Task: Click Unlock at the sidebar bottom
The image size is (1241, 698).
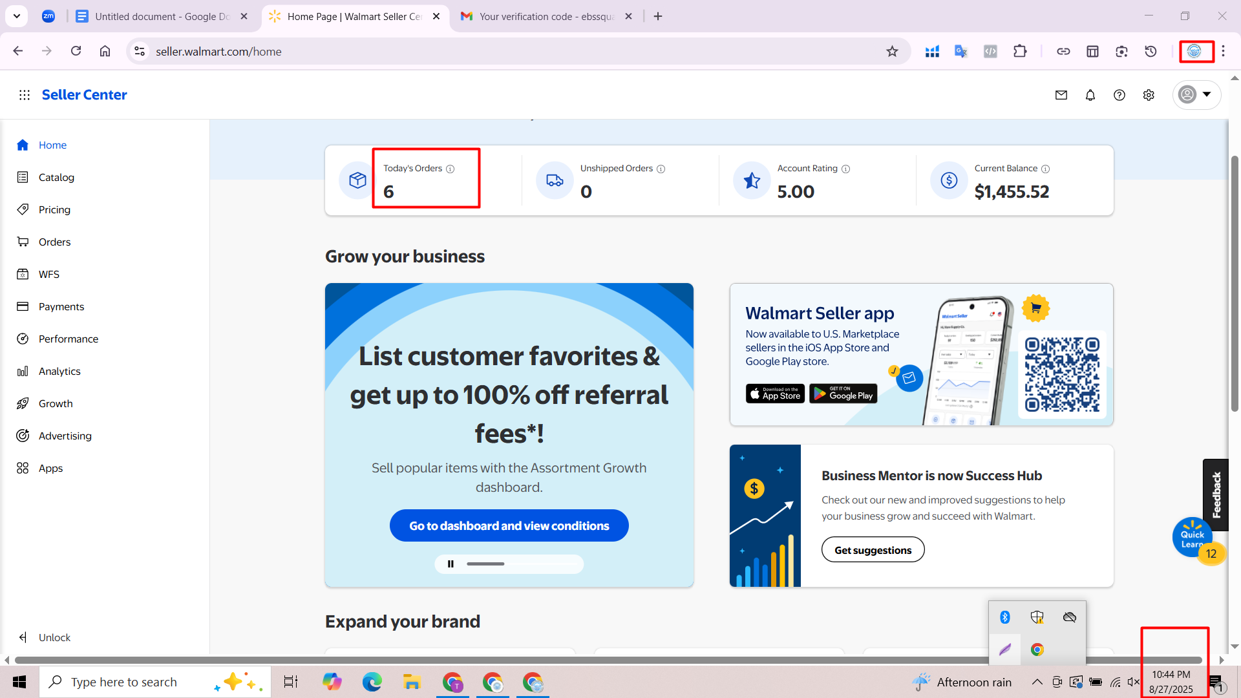Action: pyautogui.click(x=44, y=637)
